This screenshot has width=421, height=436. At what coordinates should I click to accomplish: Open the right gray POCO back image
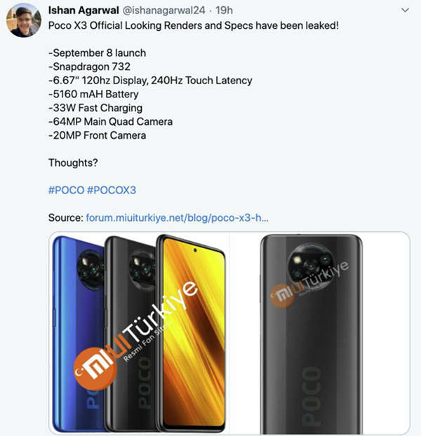pos(320,332)
